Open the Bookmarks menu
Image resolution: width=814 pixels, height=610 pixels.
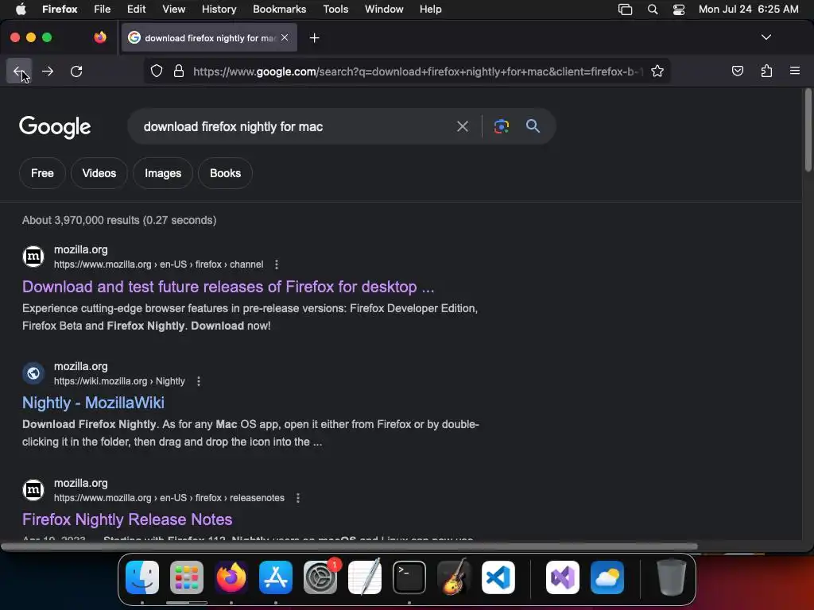279,10
